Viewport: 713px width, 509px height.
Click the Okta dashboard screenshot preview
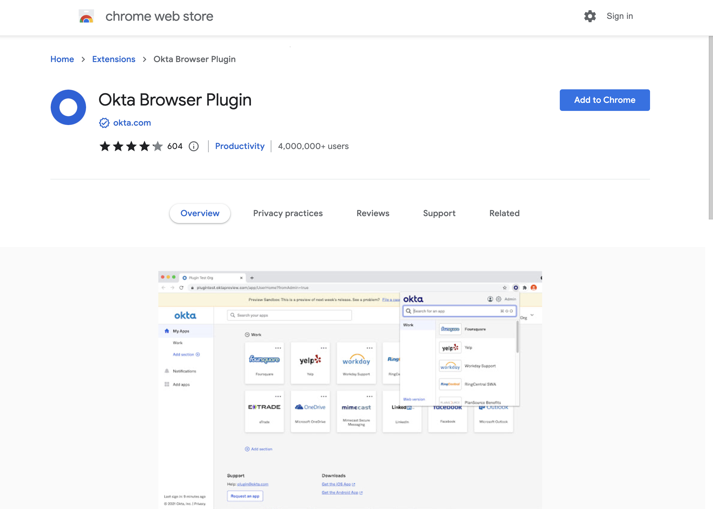[350, 389]
